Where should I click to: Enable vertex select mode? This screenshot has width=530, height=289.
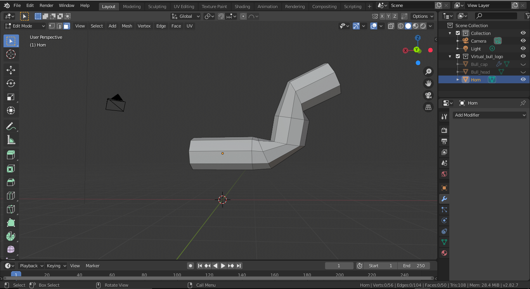click(x=52, y=26)
